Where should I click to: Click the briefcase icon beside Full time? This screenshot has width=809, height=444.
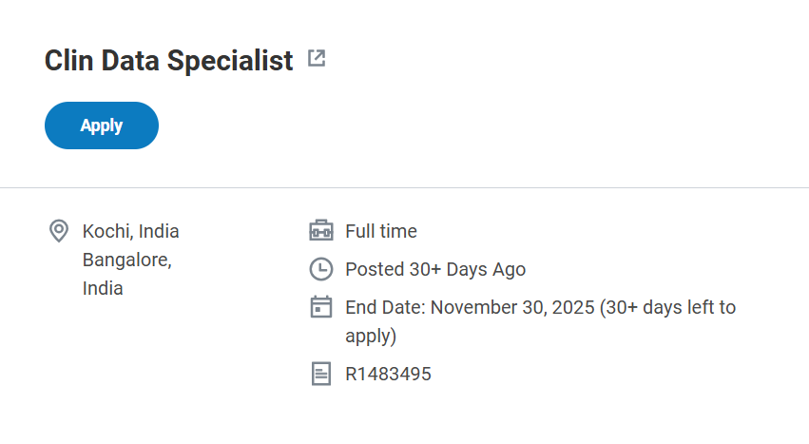click(x=321, y=231)
